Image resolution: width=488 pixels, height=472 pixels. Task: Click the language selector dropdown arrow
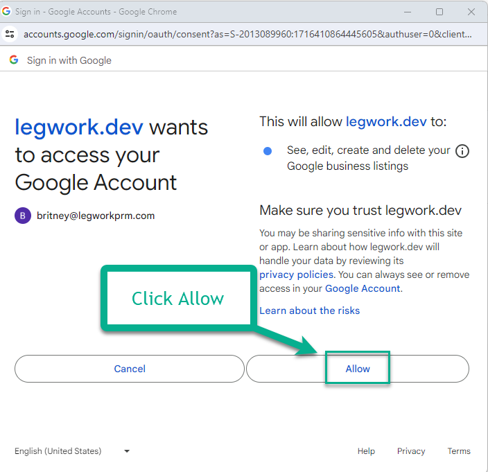127,451
